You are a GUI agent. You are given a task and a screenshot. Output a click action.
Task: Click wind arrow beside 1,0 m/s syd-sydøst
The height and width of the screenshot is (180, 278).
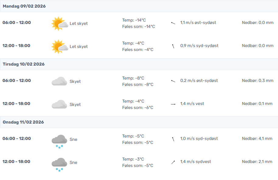click(x=173, y=139)
